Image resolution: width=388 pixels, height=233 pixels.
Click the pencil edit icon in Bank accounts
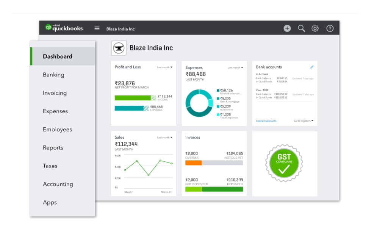(312, 67)
